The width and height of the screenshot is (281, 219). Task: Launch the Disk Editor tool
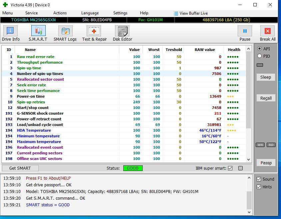click(122, 33)
